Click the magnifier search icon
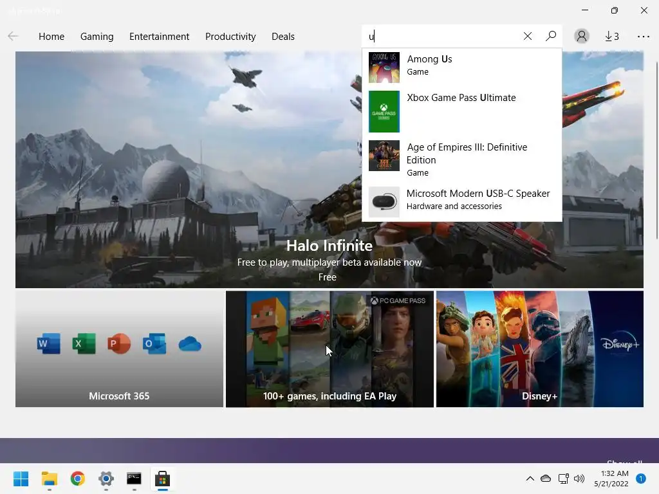 point(551,36)
